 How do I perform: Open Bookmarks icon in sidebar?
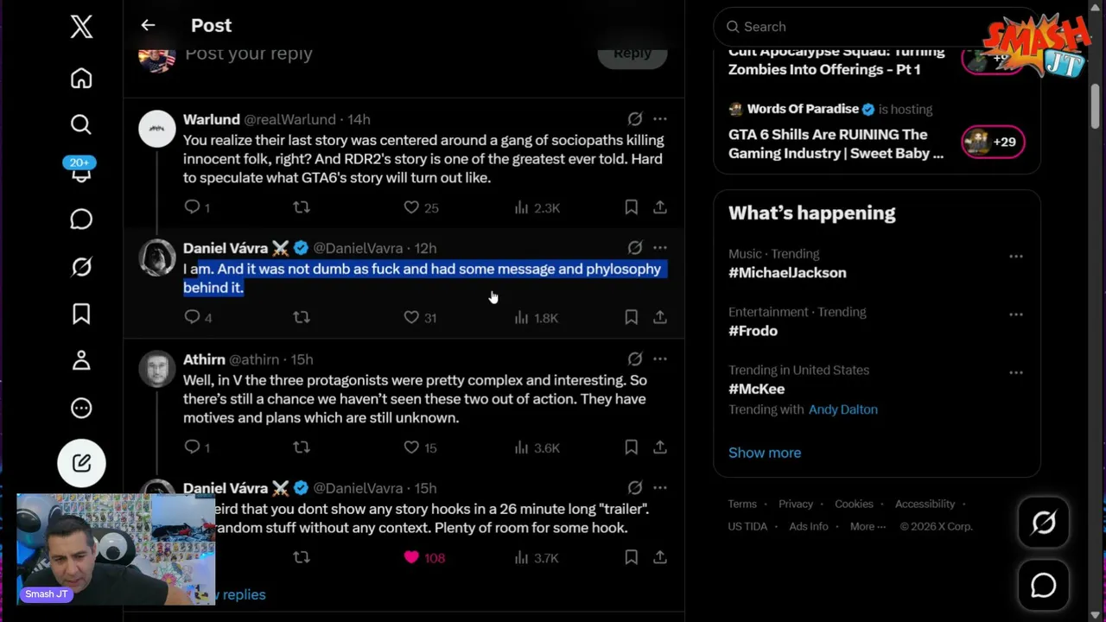tap(81, 314)
